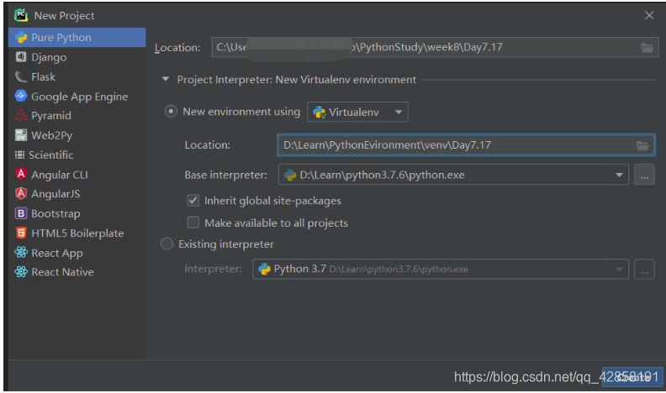Click Project Interpreter section heading text
This screenshot has height=393, width=666.
pyautogui.click(x=297, y=80)
